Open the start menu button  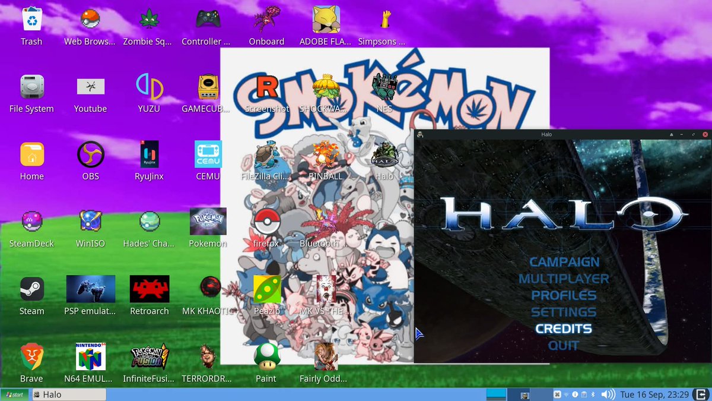click(14, 394)
